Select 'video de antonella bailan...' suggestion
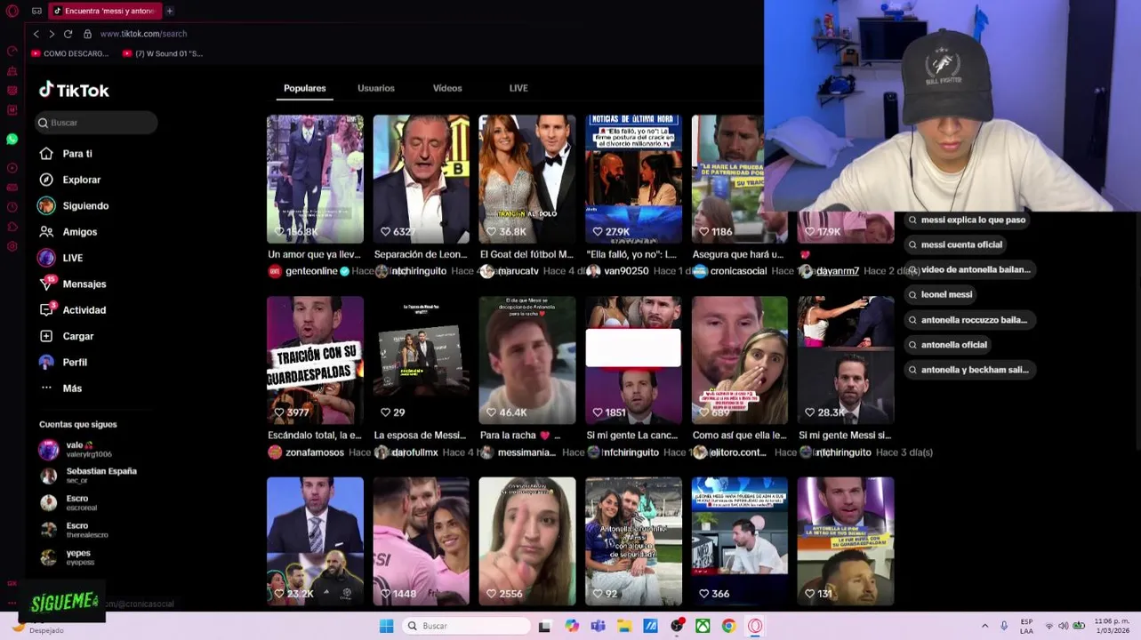This screenshot has width=1141, height=640. 969,269
